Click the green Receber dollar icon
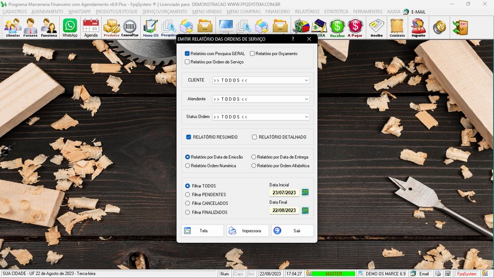Image resolution: width=494 pixels, height=278 pixels. 337,28
